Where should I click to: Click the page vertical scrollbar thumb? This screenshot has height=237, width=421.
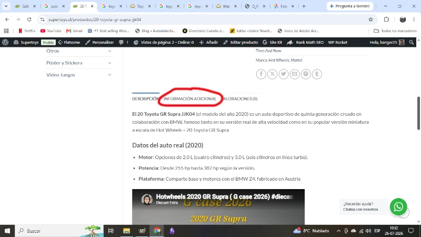418,113
